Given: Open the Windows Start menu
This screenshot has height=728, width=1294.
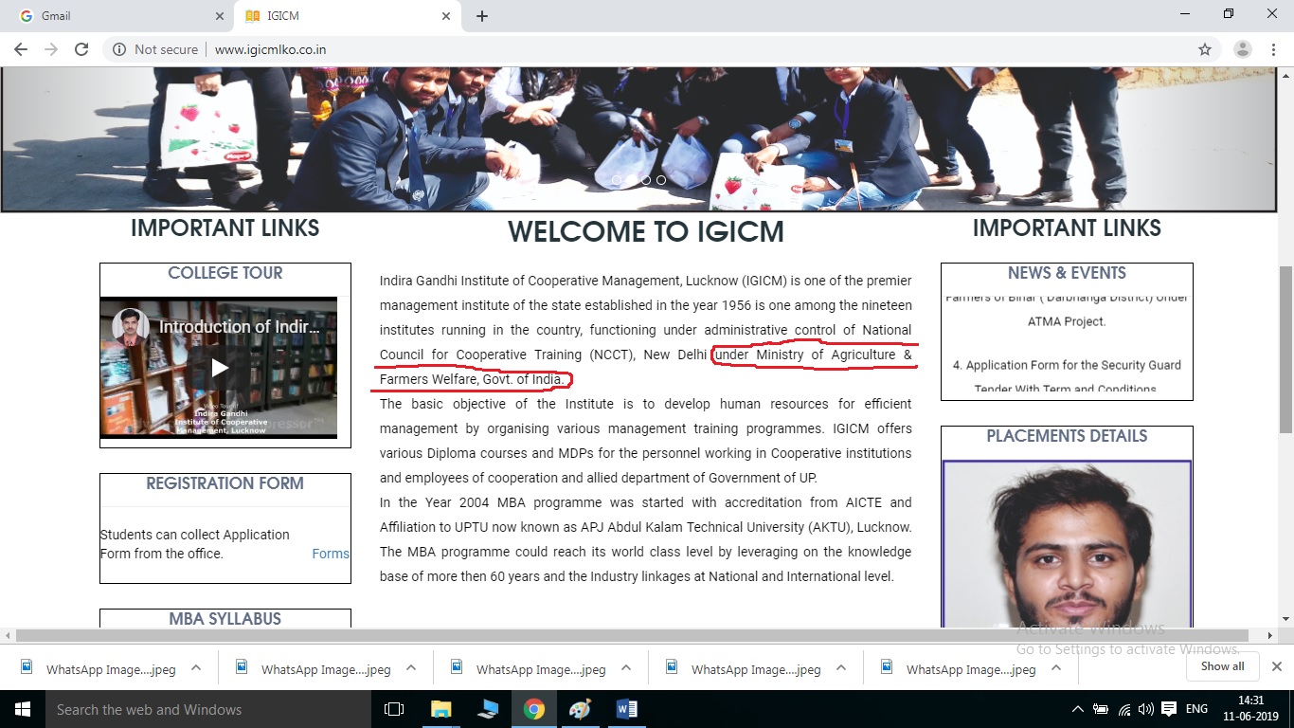Looking at the screenshot, I should (22, 709).
